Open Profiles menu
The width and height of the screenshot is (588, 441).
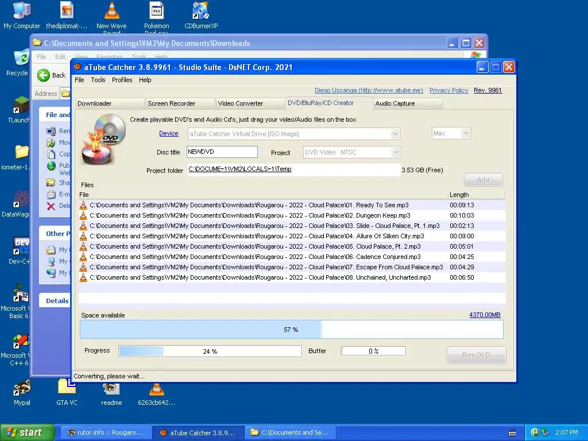pyautogui.click(x=122, y=80)
